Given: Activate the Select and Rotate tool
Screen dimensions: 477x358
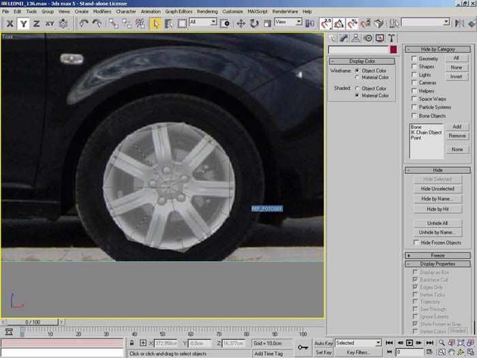Looking at the screenshot, I should (253, 23).
